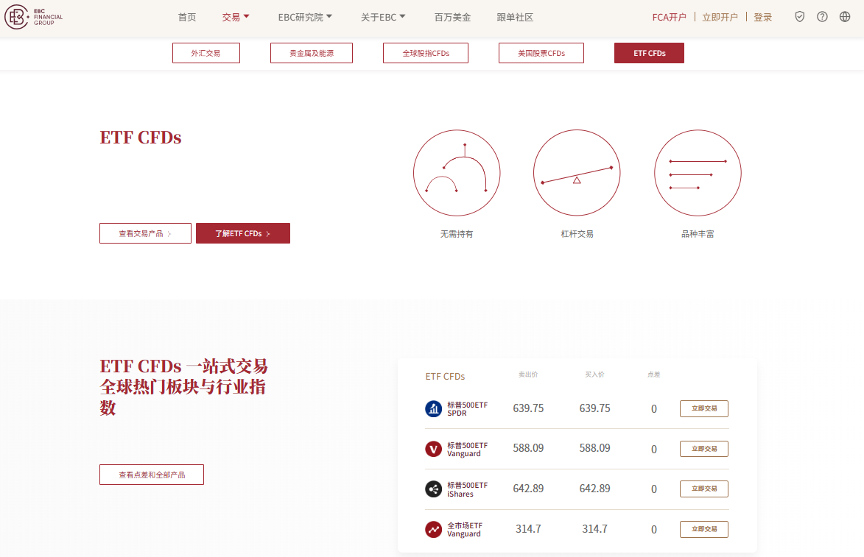The width and height of the screenshot is (864, 557).
Task: Click the 立即开户 link
Action: click(x=720, y=17)
